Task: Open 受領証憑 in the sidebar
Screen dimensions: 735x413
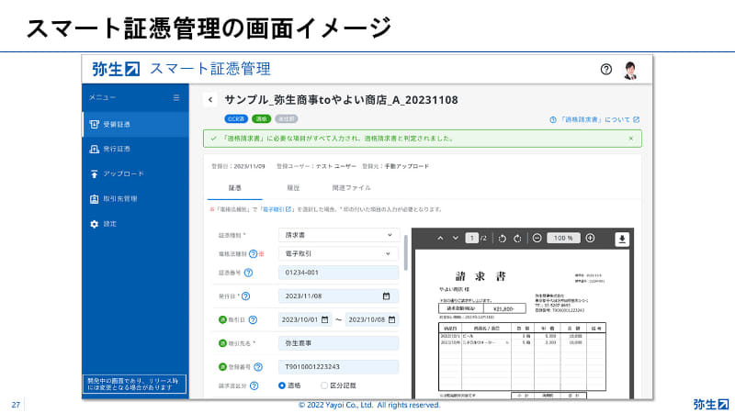Action: tap(135, 124)
